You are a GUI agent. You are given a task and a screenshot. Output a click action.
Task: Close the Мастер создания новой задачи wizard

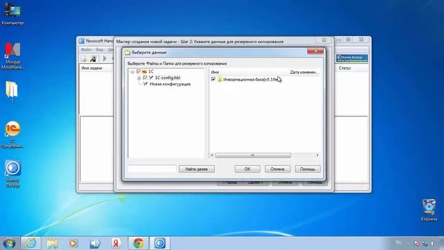(324, 40)
